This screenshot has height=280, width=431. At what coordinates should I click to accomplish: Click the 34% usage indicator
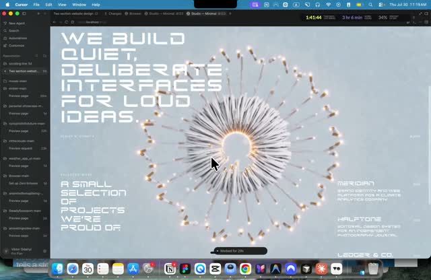click(383, 17)
